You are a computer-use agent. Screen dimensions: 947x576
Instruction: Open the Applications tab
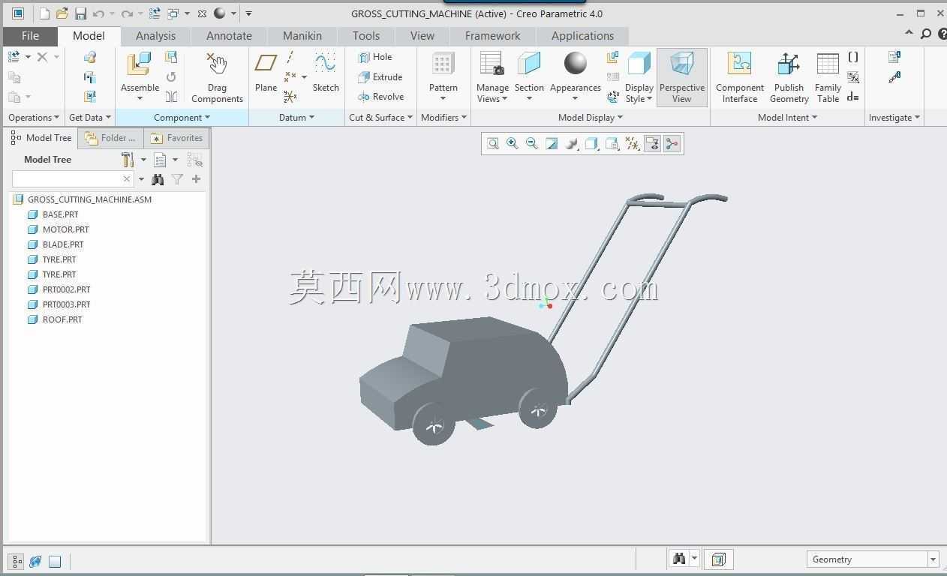[582, 36]
